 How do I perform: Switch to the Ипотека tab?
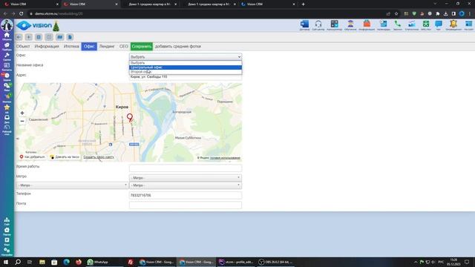click(x=71, y=46)
